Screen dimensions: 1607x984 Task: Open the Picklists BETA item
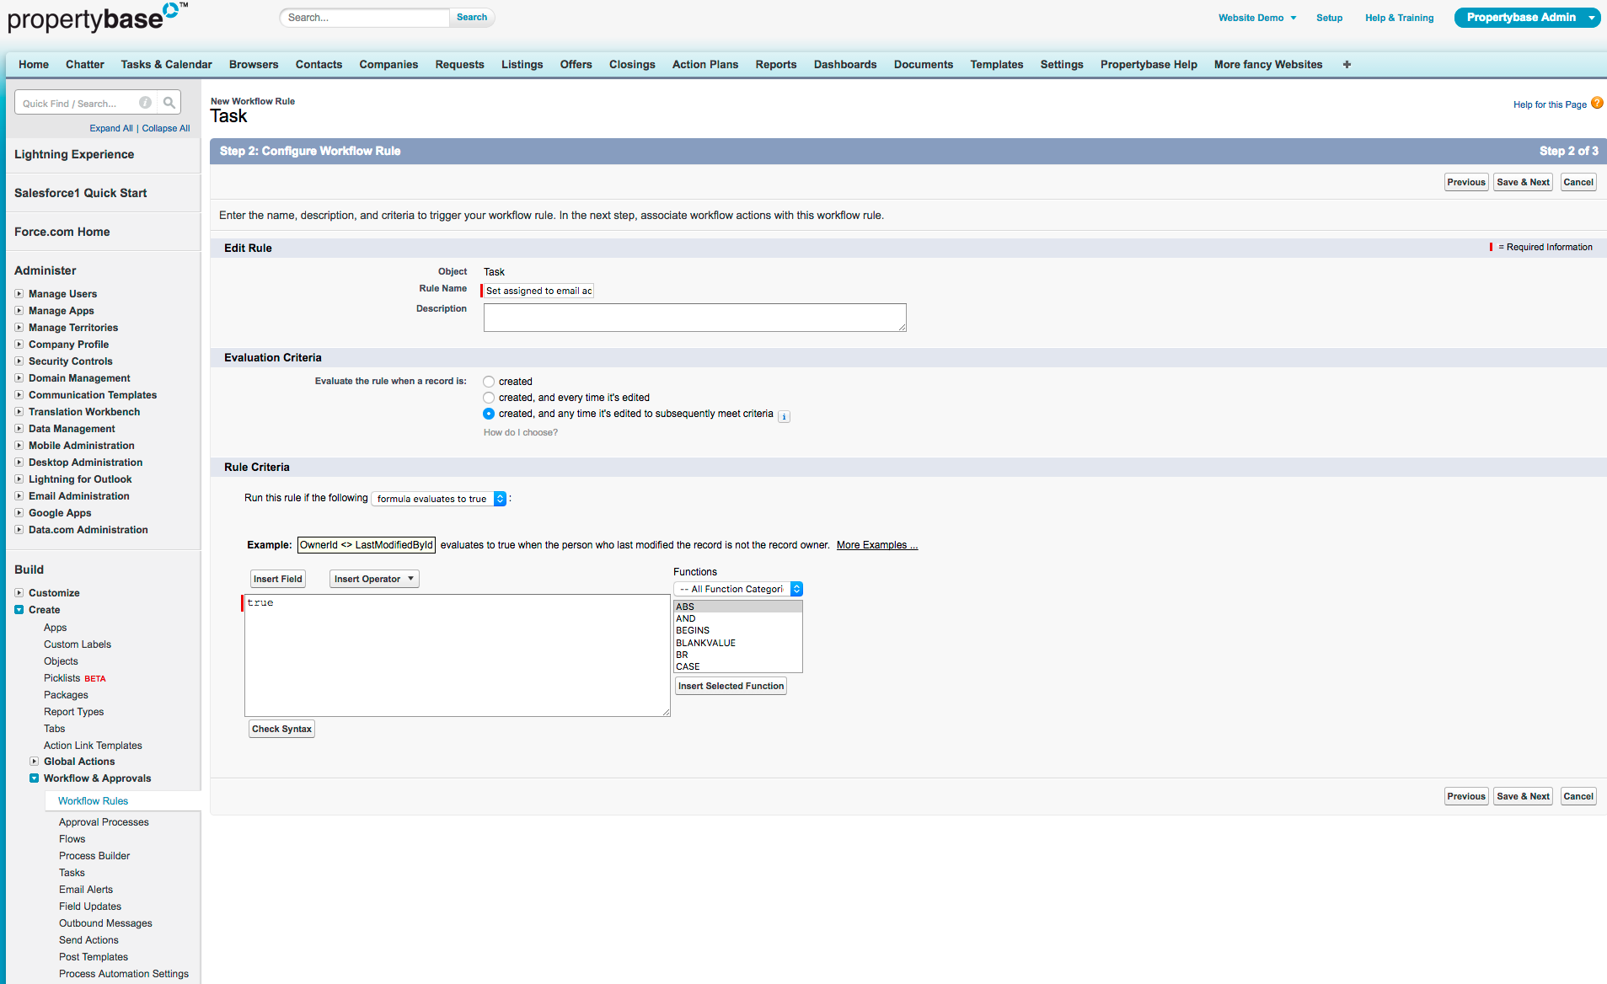(75, 678)
